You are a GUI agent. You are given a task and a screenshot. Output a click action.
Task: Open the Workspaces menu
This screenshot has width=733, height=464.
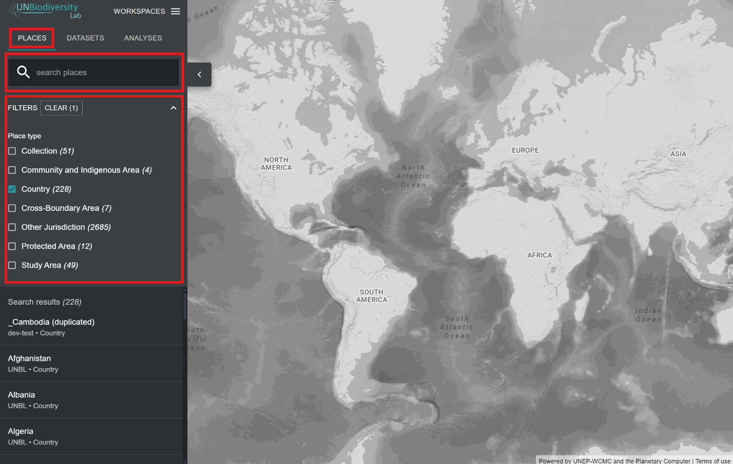coord(139,11)
